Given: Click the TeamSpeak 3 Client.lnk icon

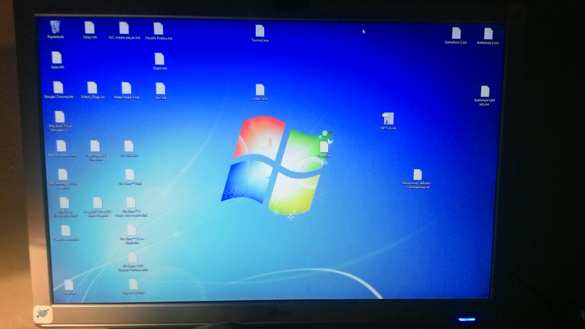Looking at the screenshot, I should [95, 147].
